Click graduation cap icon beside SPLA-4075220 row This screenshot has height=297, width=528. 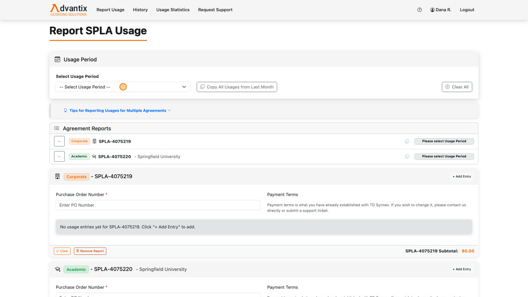tap(94, 157)
